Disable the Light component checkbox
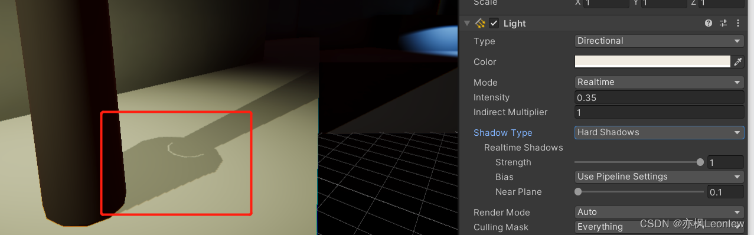The height and width of the screenshot is (235, 754). pos(494,24)
